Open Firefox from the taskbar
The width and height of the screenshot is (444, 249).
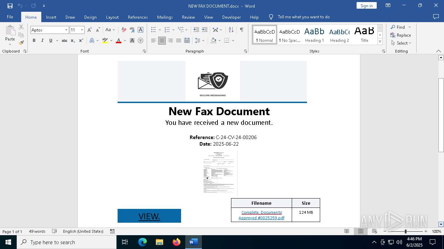click(177, 242)
